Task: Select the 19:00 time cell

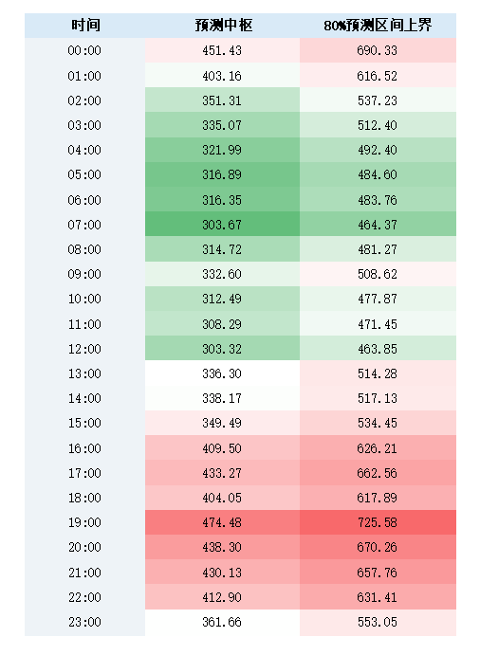Action: 84,522
